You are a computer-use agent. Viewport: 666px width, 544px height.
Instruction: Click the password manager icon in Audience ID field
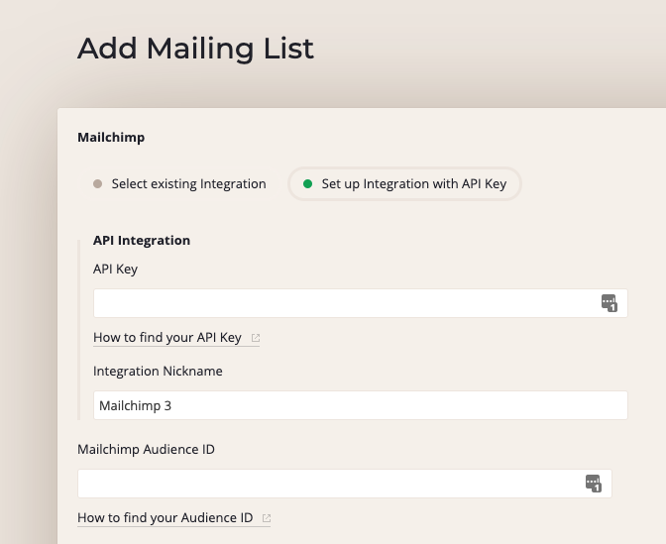pos(594,484)
